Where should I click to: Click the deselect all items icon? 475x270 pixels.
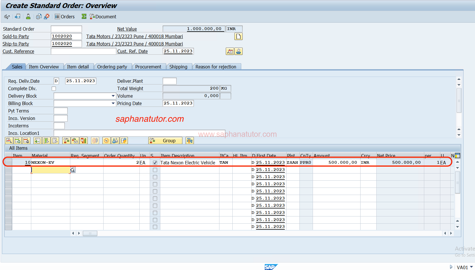pos(55,141)
